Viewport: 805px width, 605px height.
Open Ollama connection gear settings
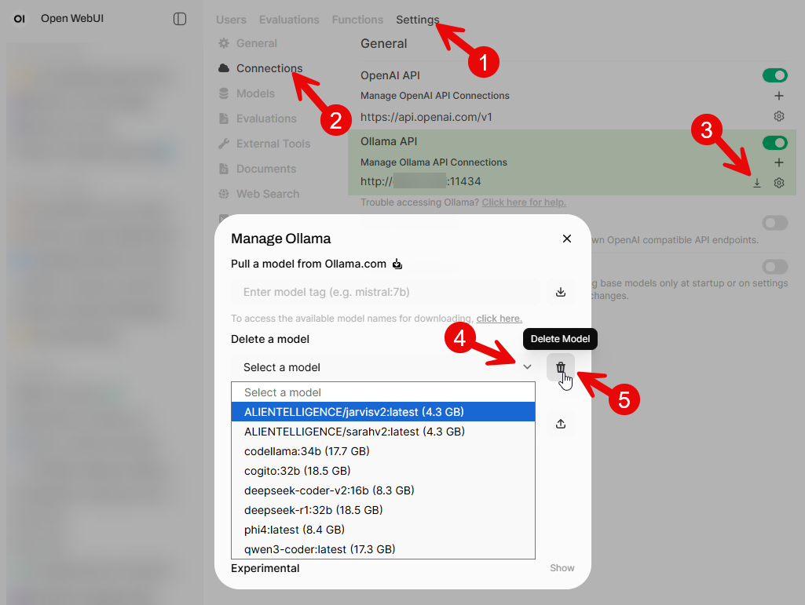coord(779,183)
